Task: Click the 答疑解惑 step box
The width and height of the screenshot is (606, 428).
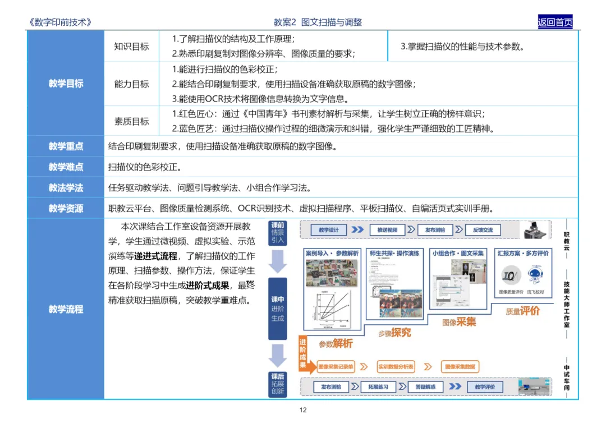Action: (x=425, y=386)
